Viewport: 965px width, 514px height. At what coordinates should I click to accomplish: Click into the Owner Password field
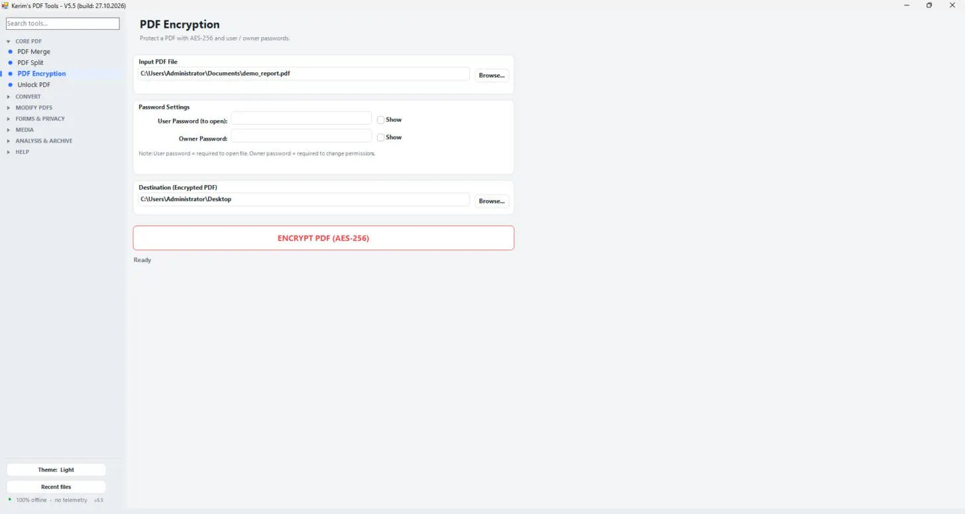302,136
